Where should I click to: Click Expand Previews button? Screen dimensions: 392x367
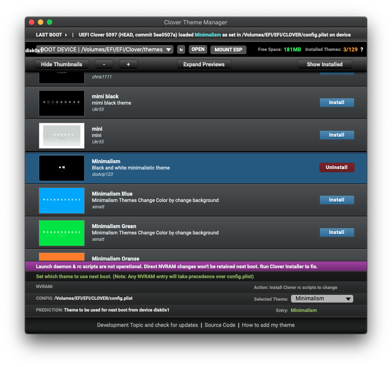point(204,64)
